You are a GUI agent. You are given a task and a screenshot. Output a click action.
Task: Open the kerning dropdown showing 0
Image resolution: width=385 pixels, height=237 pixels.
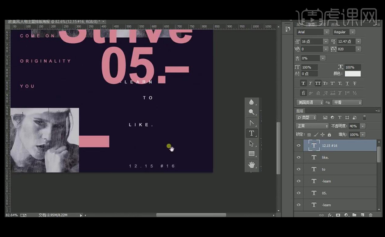pos(325,49)
